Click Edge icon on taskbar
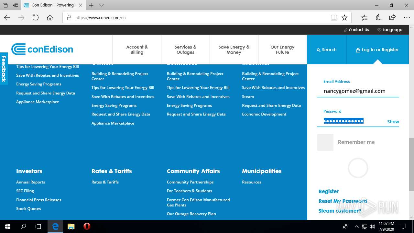 point(55,227)
